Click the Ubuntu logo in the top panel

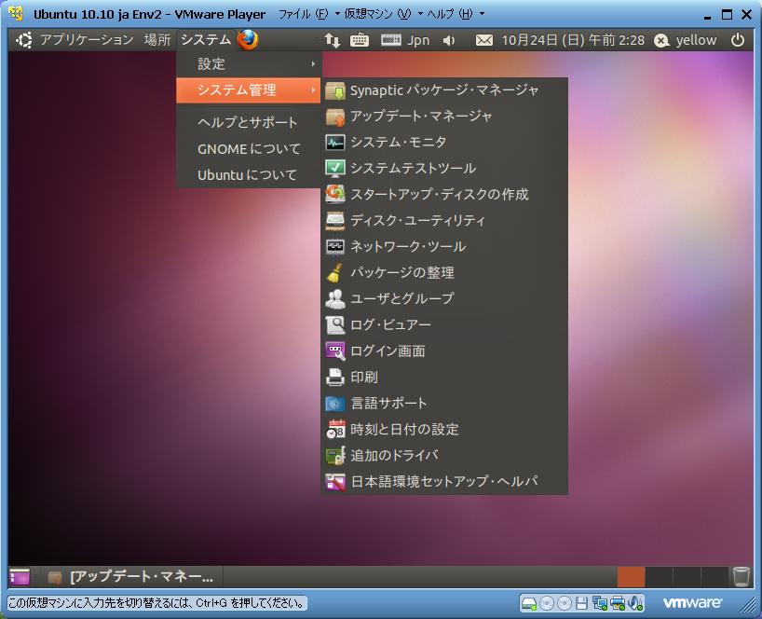[24, 40]
